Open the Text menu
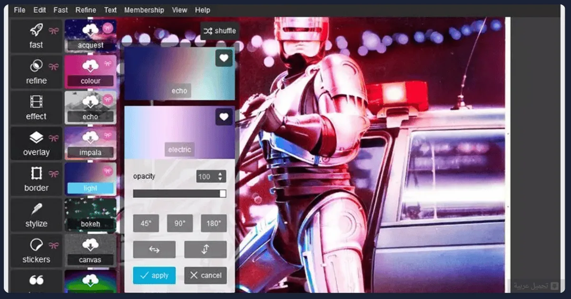 click(x=110, y=10)
